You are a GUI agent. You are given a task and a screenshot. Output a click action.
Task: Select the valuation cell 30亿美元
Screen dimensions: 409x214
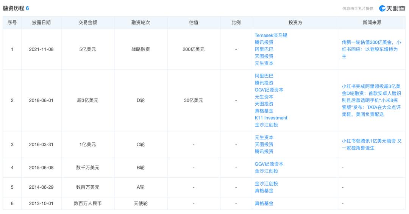194,100
